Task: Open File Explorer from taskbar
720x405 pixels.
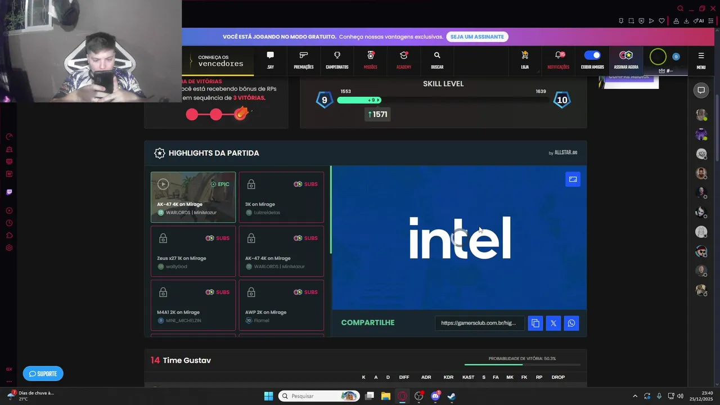Action: point(386,396)
